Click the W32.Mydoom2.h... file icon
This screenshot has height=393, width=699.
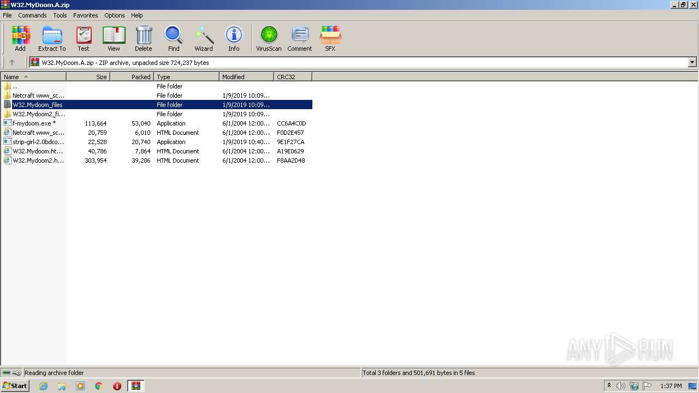tap(7, 160)
